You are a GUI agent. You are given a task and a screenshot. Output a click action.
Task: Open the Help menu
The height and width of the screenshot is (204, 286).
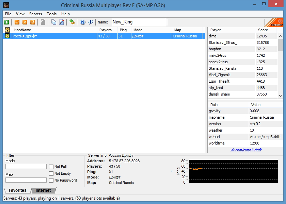(65, 14)
